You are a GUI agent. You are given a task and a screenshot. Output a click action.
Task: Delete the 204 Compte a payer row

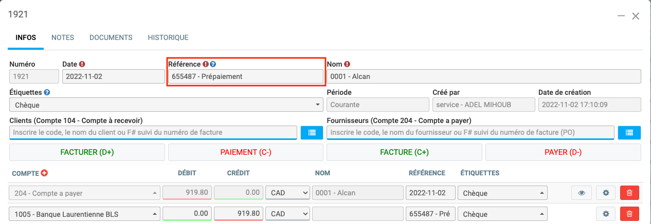(x=630, y=193)
